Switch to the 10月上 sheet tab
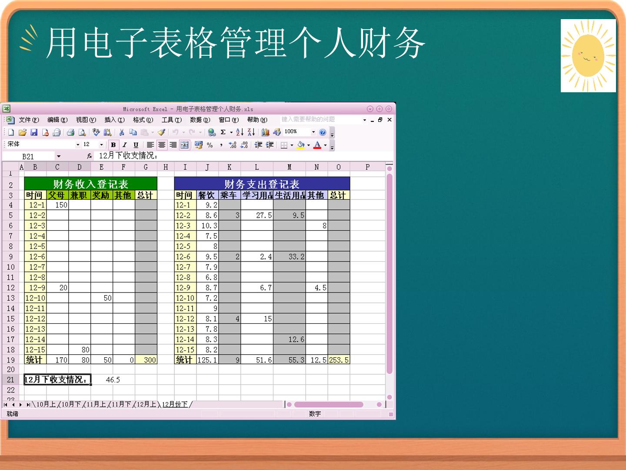 46,404
